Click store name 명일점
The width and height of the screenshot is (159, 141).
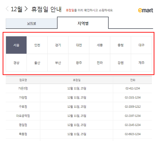(23, 125)
